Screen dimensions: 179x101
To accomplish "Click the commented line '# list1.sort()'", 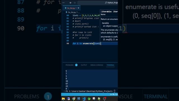I will (81, 24).
